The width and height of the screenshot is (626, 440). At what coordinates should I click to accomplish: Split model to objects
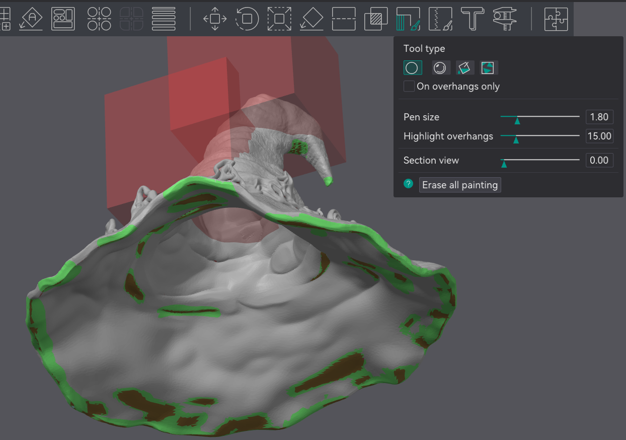tap(99, 19)
